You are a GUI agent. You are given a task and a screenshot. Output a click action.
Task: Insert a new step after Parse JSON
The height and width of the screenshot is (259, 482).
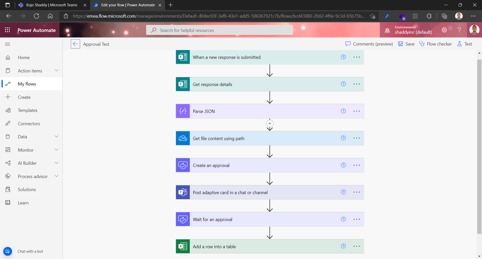coord(270,123)
